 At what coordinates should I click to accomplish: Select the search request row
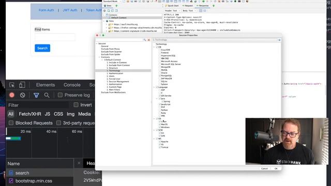tap(40, 173)
